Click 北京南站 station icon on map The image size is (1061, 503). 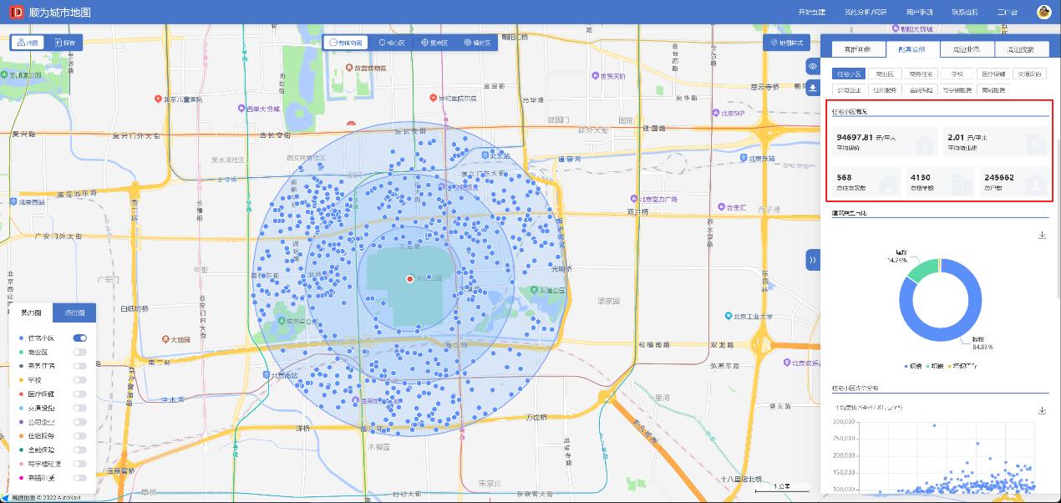(x=266, y=375)
